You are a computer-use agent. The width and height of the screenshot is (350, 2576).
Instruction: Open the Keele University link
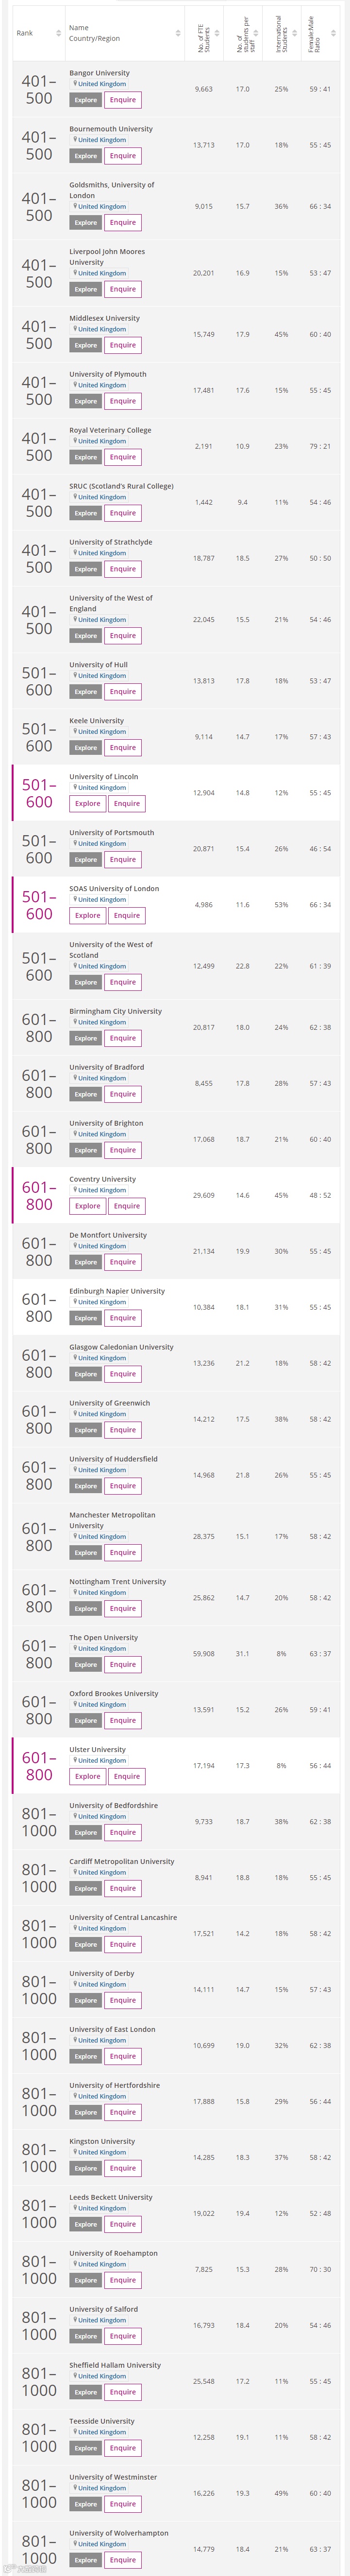pos(97,721)
